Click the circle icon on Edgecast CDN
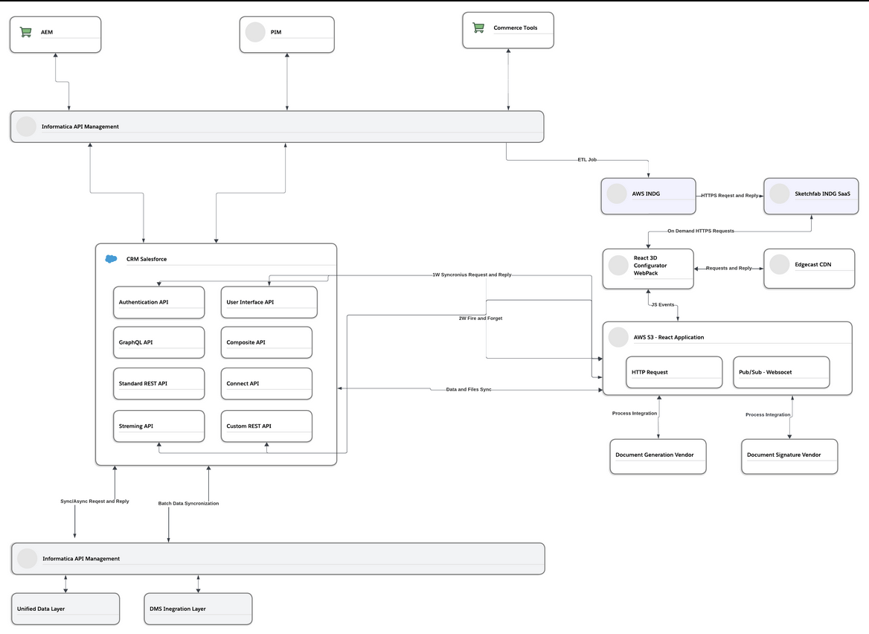Viewport: 869px width, 634px height. (x=779, y=264)
